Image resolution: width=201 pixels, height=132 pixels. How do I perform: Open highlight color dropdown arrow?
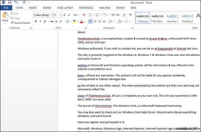tap(78, 21)
